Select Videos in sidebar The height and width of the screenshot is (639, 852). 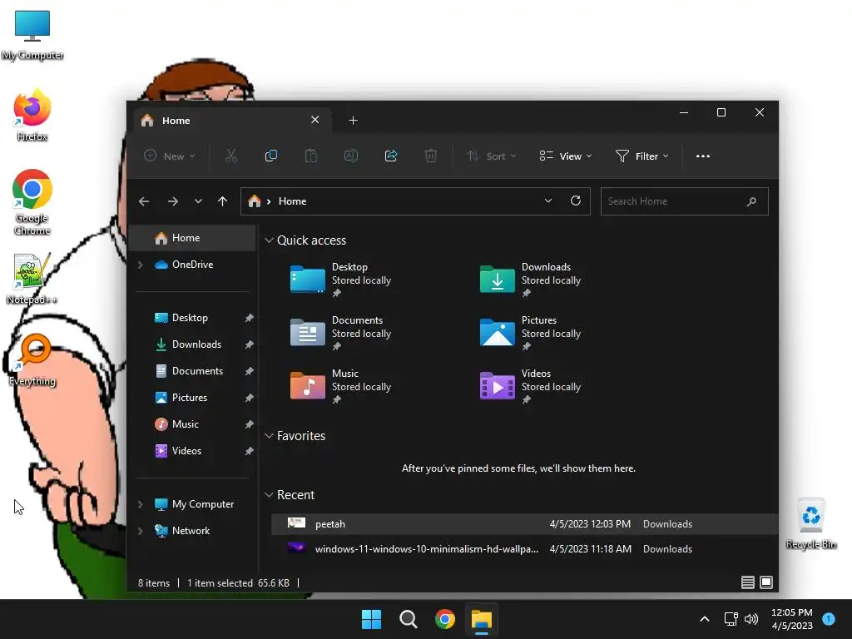(x=192, y=451)
